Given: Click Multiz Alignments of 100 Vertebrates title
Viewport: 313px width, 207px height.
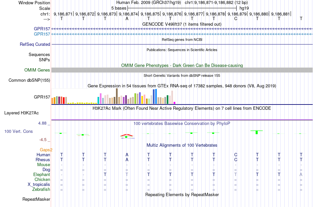Looking at the screenshot, I should click(x=182, y=145).
